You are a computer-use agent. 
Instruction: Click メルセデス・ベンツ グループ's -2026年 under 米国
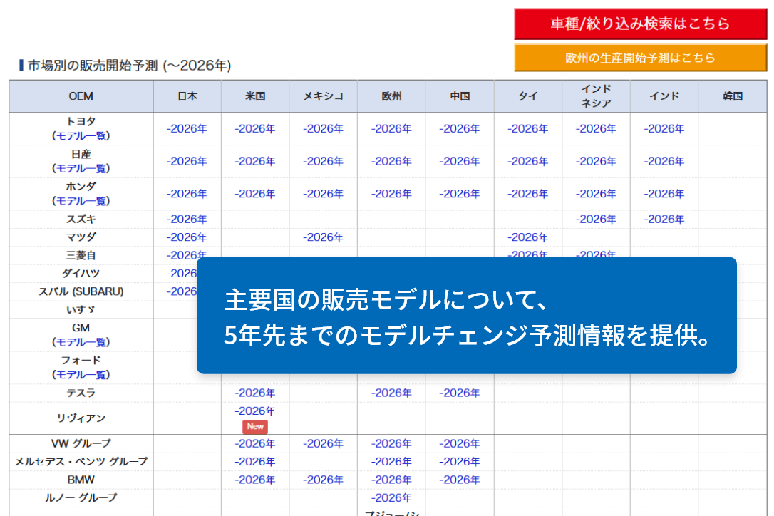coord(254,462)
